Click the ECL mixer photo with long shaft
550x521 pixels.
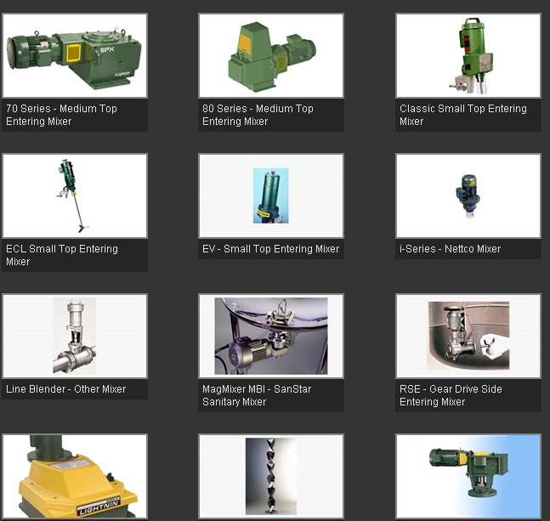tap(75, 195)
